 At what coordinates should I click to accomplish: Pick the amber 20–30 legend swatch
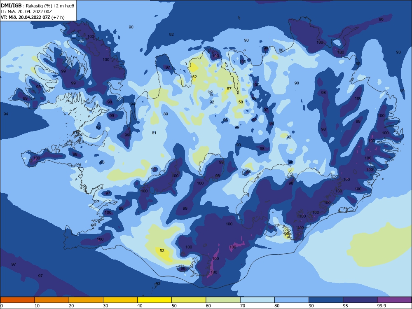click(x=86, y=300)
